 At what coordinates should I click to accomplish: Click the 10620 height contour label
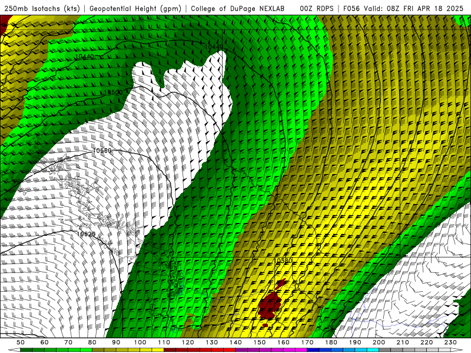point(86,234)
